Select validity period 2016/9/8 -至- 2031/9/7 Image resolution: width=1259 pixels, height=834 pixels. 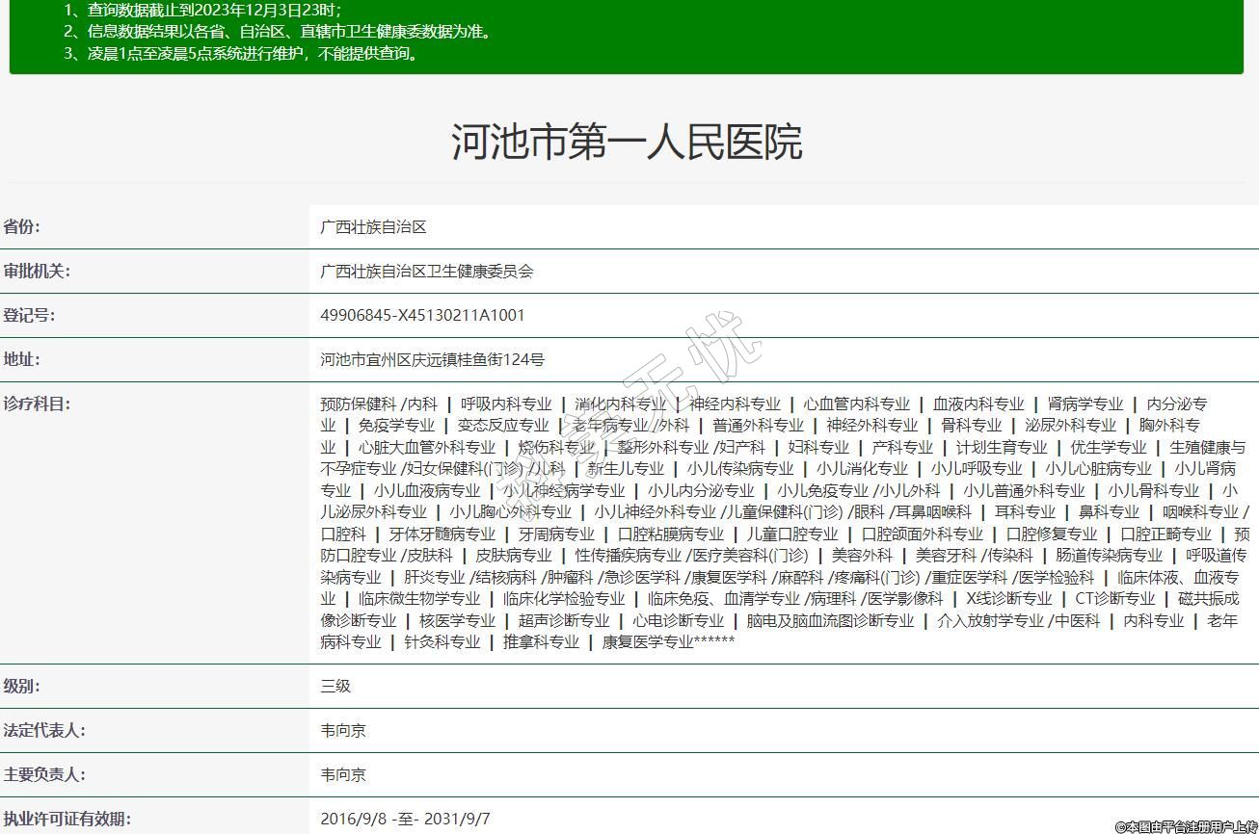[405, 820]
